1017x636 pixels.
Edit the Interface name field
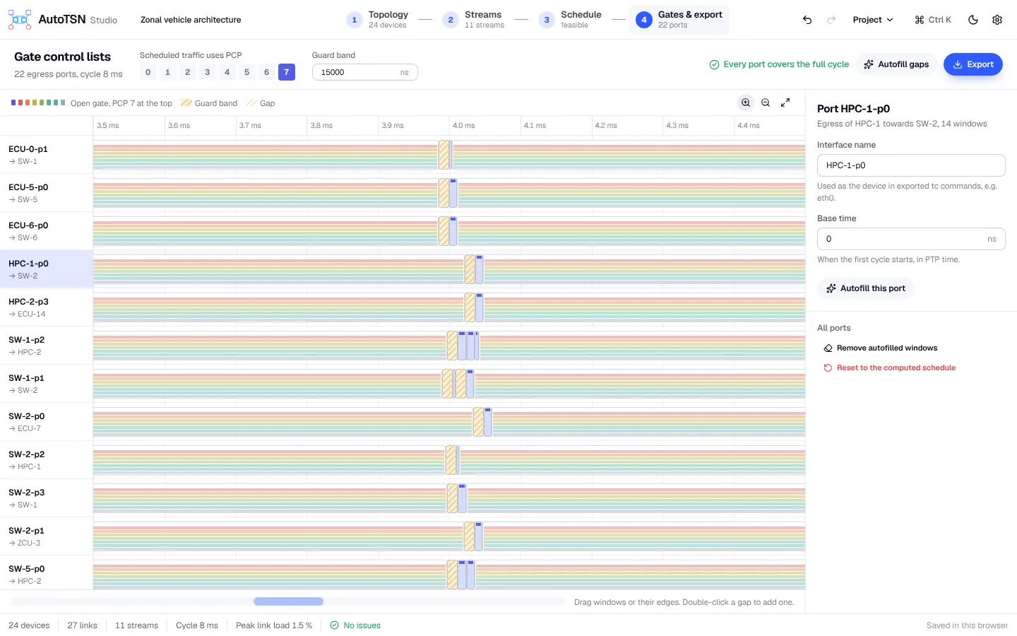pos(911,165)
